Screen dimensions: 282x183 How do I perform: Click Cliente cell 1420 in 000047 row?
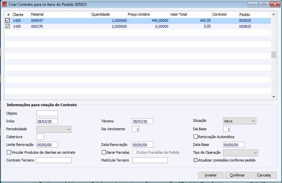[x=17, y=21]
